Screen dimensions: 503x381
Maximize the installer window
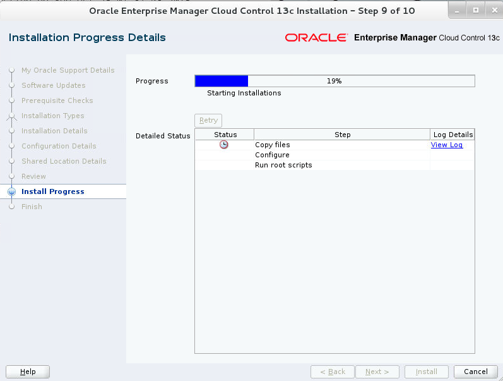coord(476,11)
